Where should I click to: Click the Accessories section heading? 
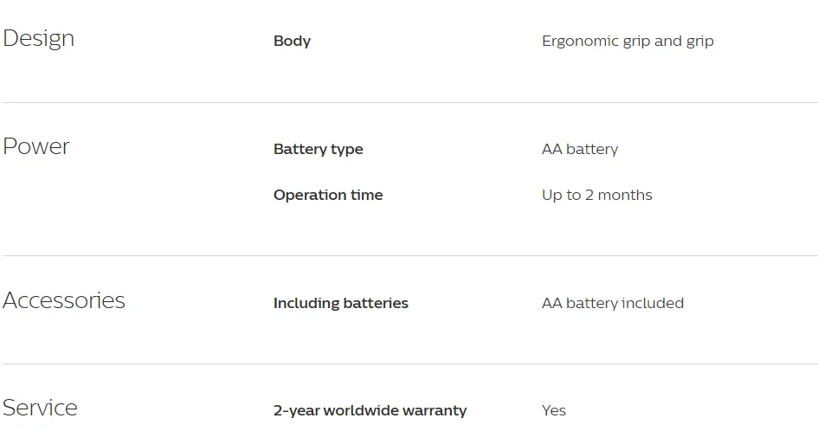(x=64, y=301)
